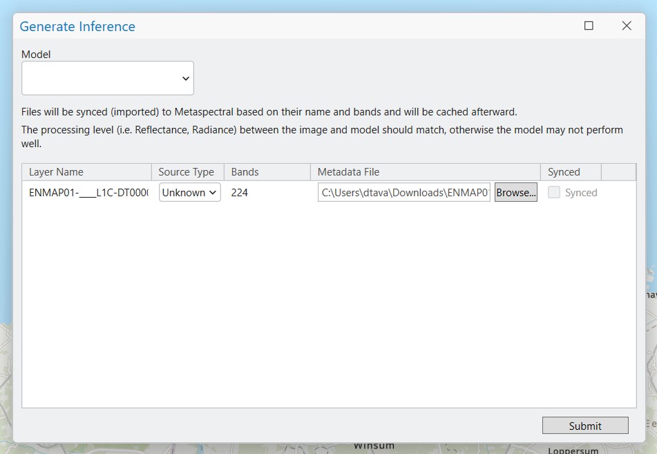Select the ENMAP01 layer name cell

pos(88,193)
